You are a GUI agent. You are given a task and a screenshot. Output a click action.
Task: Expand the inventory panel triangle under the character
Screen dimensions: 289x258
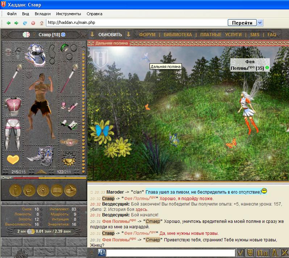pyautogui.click(x=41, y=172)
